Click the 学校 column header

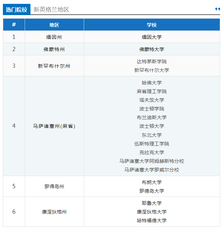pos(152,25)
